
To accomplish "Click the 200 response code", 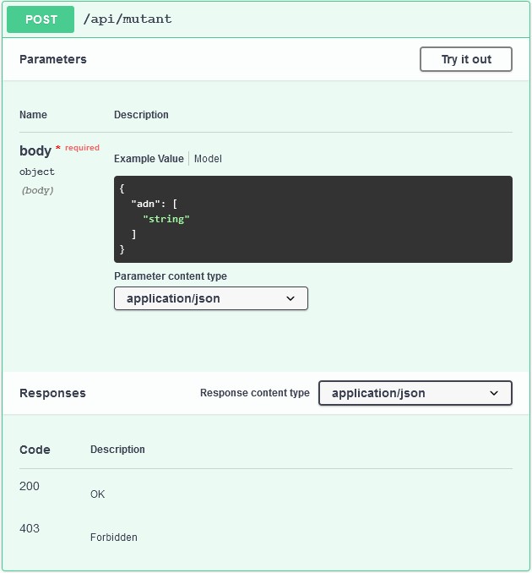I will (x=30, y=486).
